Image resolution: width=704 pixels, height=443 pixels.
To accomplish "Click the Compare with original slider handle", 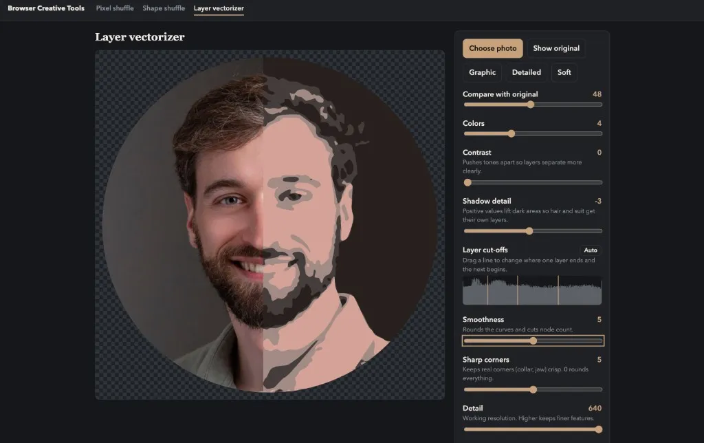I will tap(531, 105).
